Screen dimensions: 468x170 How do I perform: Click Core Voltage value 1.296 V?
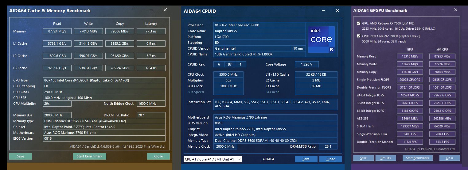(307, 64)
